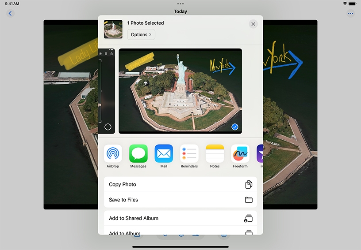Close the share sheet

253,24
